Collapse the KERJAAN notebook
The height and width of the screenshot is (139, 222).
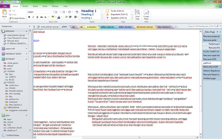pyautogui.click(x=26, y=31)
